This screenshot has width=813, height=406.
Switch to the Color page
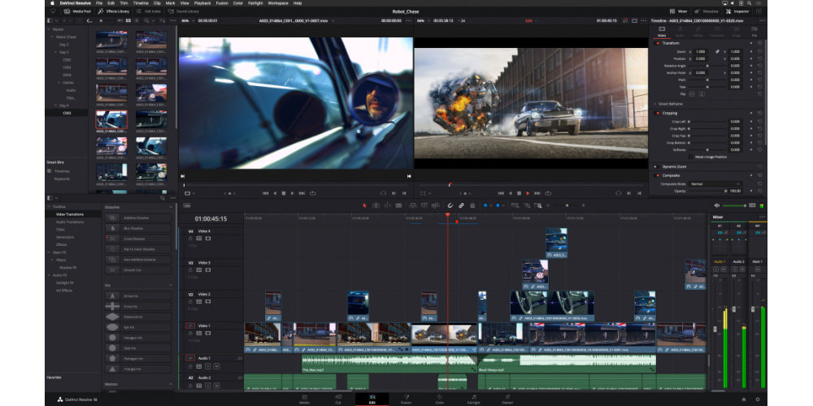coord(440,400)
